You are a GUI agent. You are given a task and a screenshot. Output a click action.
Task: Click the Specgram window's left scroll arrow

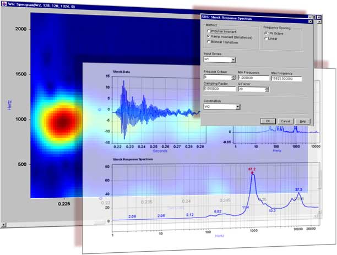[3, 225]
